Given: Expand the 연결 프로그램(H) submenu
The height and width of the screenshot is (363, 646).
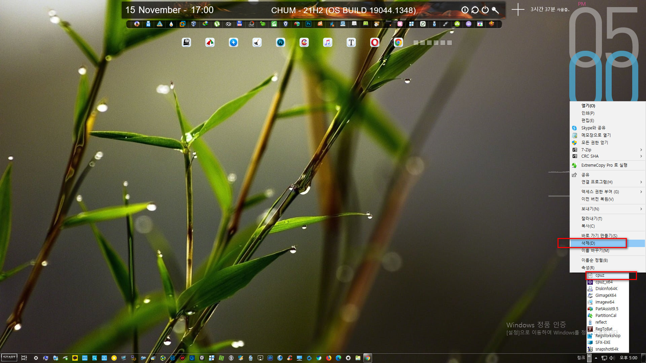Looking at the screenshot, I should [607, 182].
